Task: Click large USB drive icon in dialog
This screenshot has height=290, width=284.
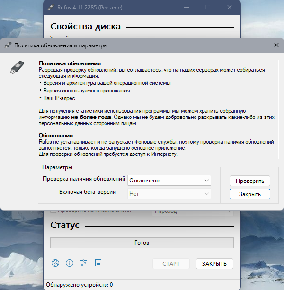Action: 17,67
